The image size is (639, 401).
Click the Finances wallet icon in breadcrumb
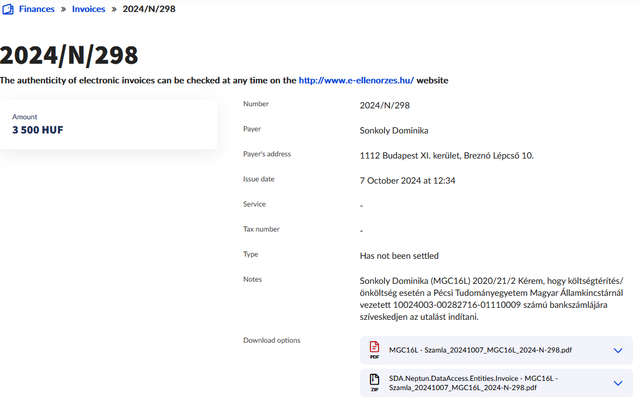[x=8, y=9]
